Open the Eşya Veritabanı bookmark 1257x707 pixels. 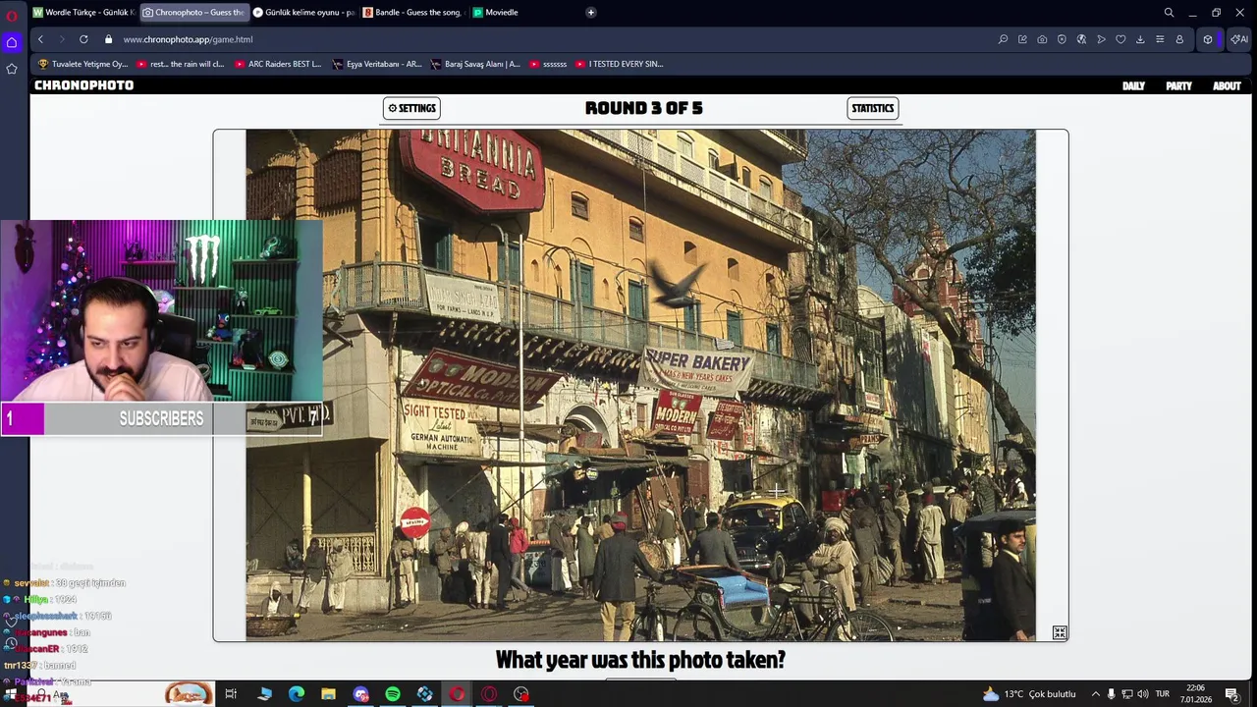pos(377,64)
